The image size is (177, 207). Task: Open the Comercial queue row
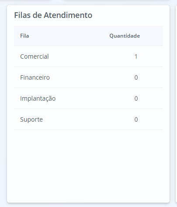point(88,56)
